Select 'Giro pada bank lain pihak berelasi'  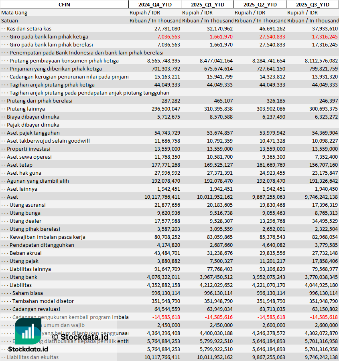tap(51, 44)
